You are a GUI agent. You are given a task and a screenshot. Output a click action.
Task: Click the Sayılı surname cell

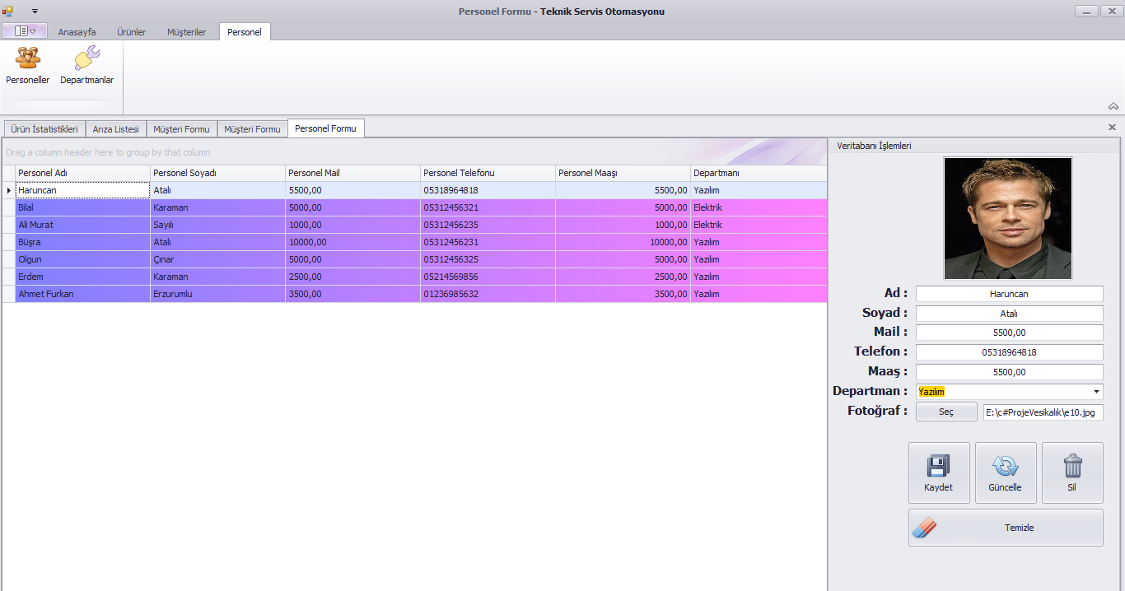[x=217, y=225]
